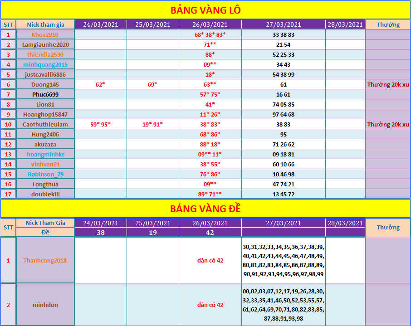Click 'Nick Tham Gia' header in Đề table
The height and width of the screenshot is (326, 411).
coord(45,223)
